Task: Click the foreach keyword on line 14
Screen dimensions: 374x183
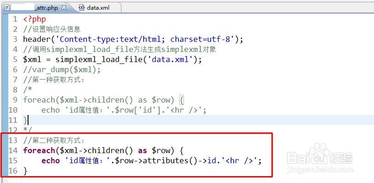Action: click(x=39, y=151)
